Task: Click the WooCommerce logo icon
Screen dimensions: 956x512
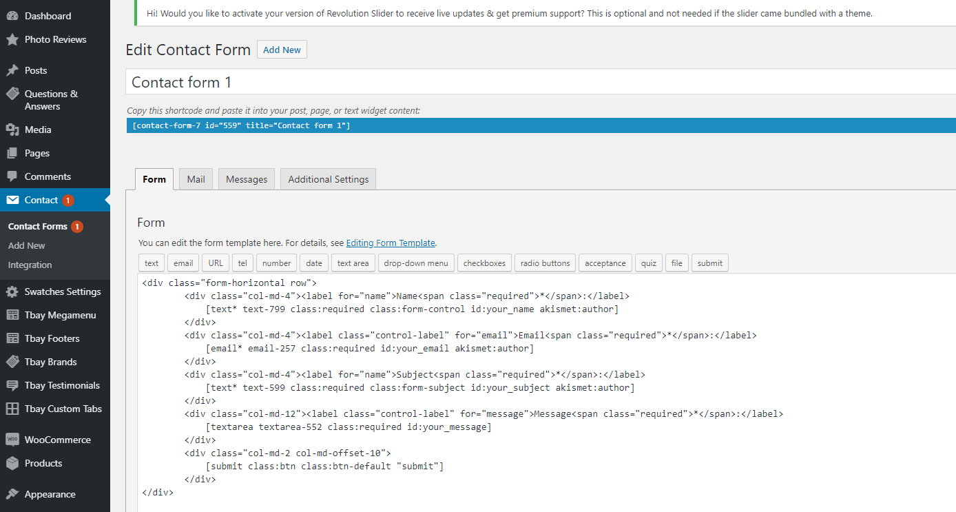Action: tap(12, 440)
